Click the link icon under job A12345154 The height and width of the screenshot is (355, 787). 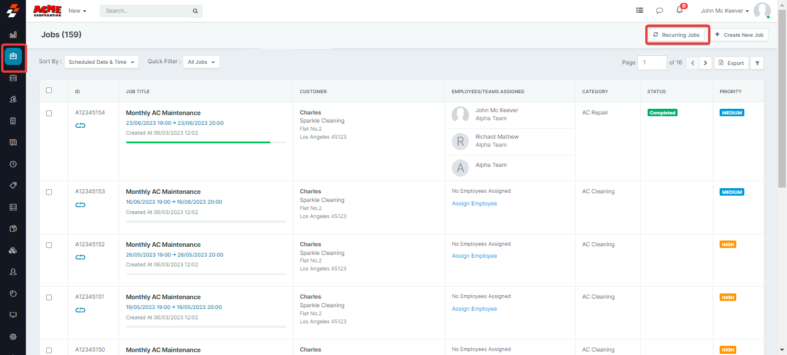click(x=80, y=125)
